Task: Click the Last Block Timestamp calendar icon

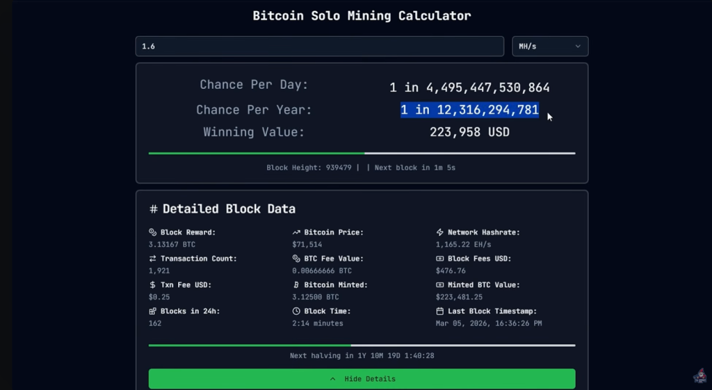Action: [439, 311]
